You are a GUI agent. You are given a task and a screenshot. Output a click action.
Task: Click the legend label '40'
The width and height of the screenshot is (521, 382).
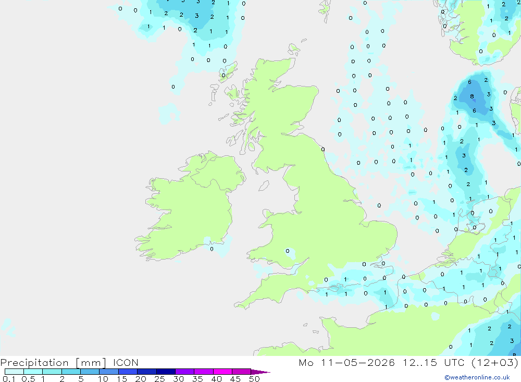tap(216, 379)
